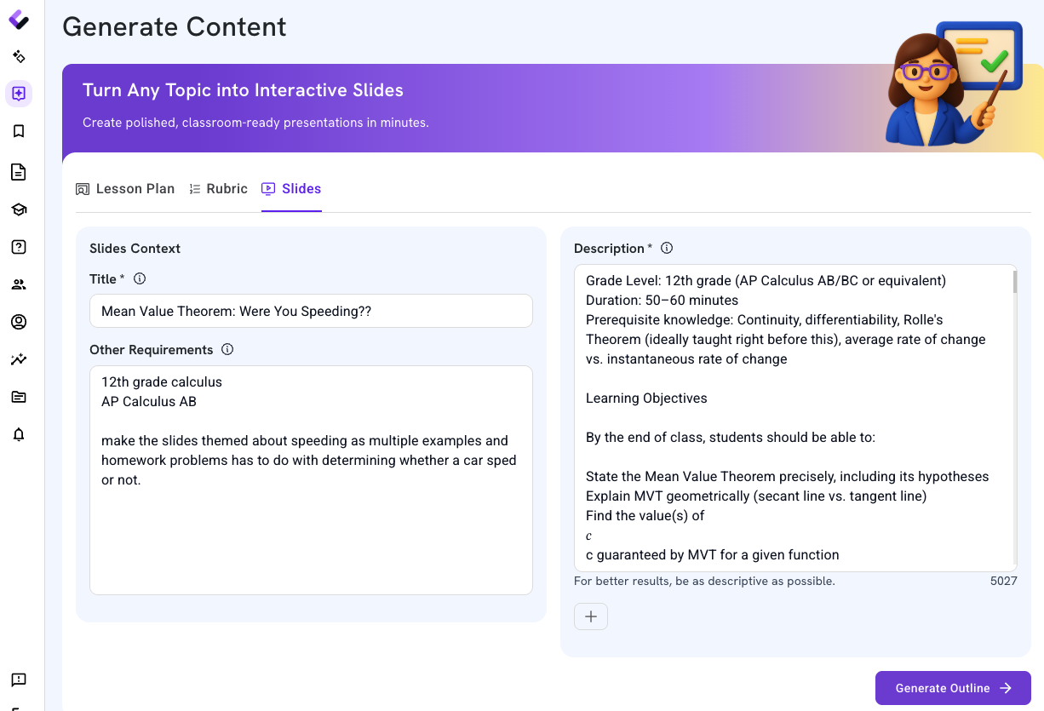Switch to the Rubric tab
The height and width of the screenshot is (711, 1044).
tap(219, 189)
